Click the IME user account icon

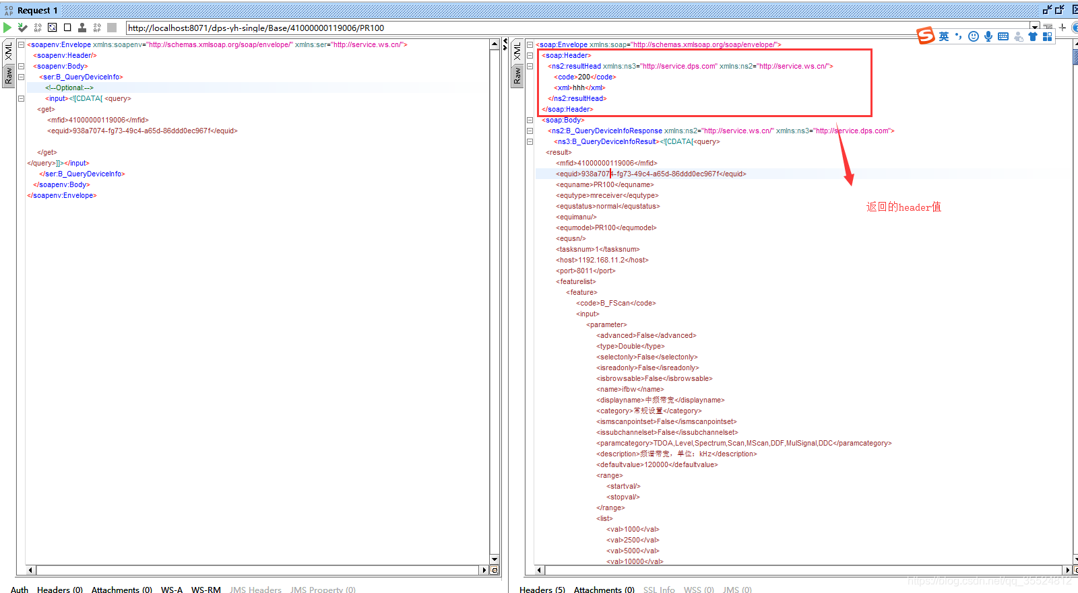(1018, 36)
